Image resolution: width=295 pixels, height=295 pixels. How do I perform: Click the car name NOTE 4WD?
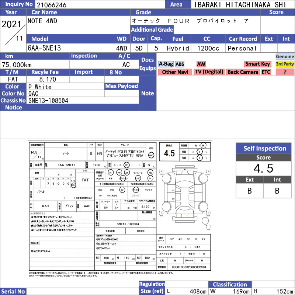42,21
